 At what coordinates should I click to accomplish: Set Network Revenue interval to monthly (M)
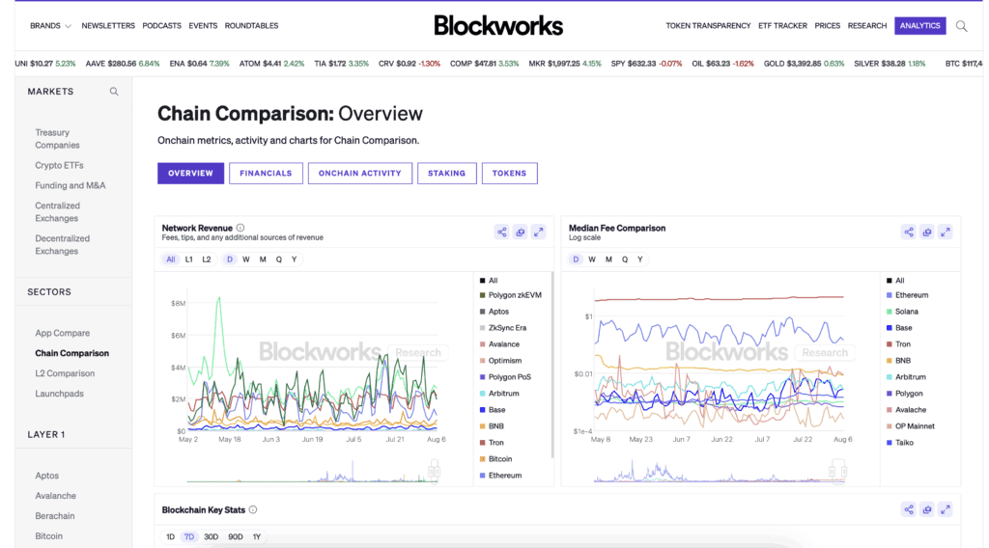click(263, 260)
